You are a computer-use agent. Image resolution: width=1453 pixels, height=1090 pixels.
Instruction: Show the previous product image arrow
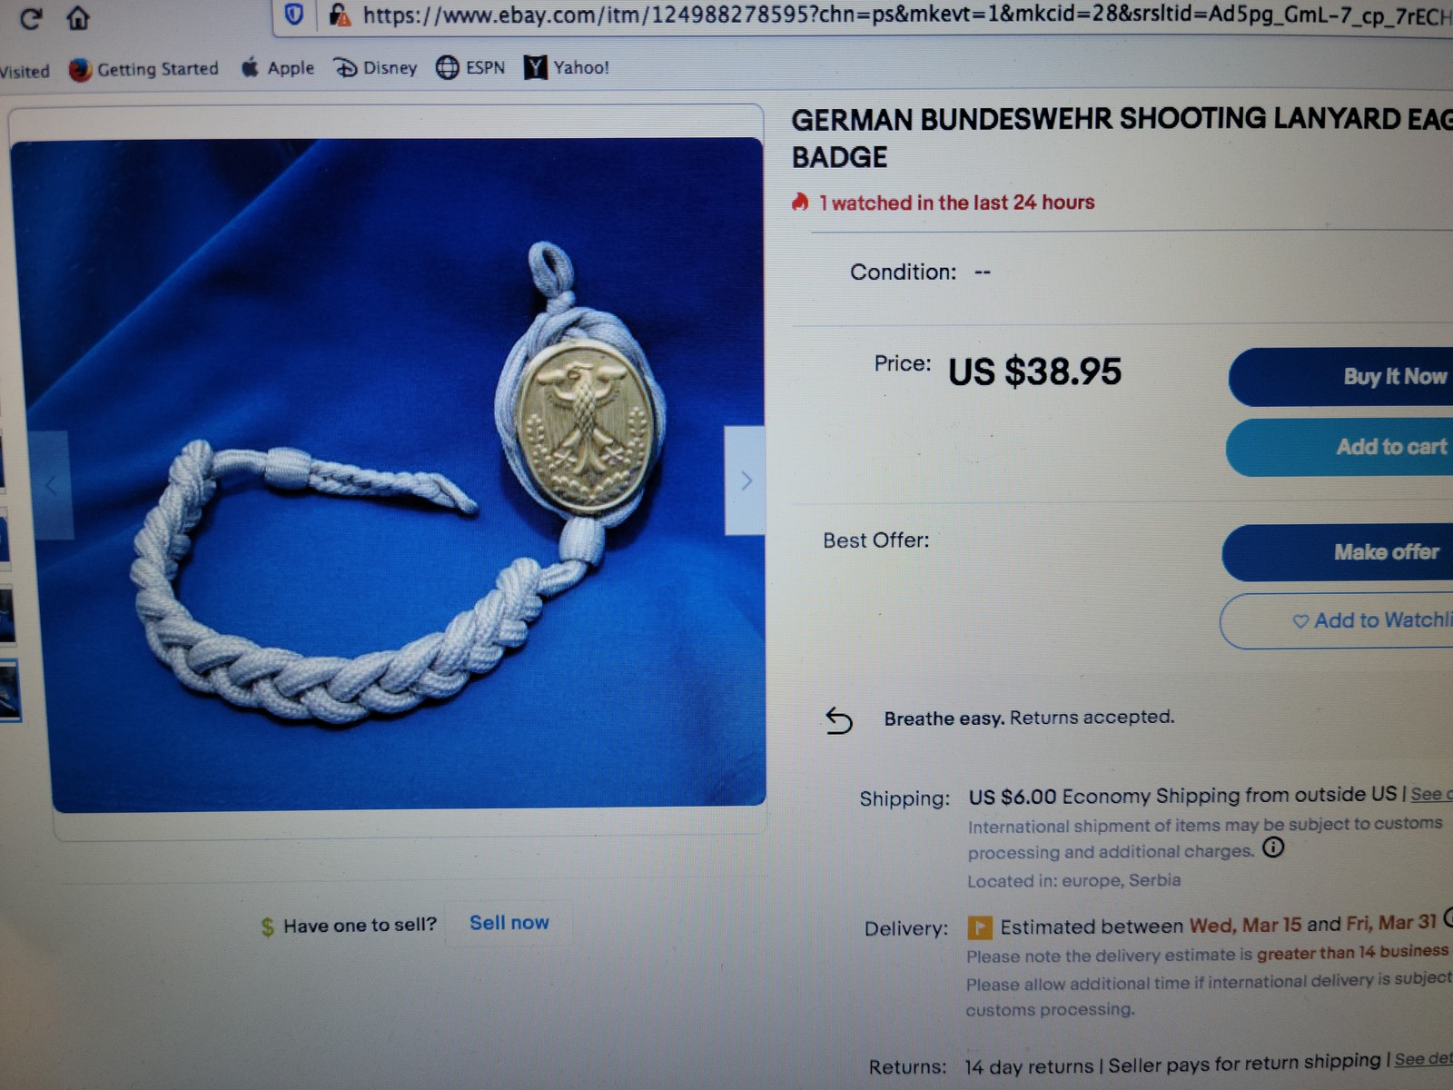pos(51,485)
